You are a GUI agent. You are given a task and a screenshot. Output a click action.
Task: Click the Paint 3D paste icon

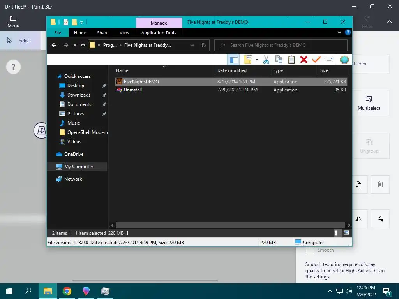358,184
